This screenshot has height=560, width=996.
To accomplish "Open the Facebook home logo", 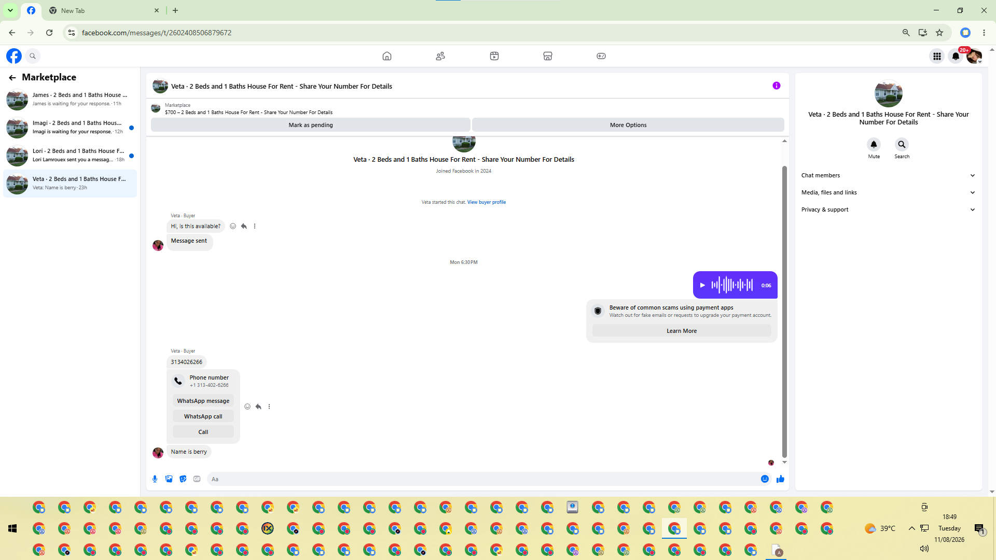I will (x=14, y=56).
